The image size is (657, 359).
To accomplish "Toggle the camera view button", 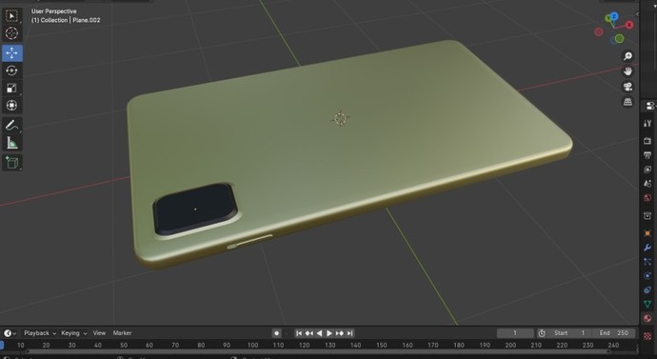I will coord(627,87).
